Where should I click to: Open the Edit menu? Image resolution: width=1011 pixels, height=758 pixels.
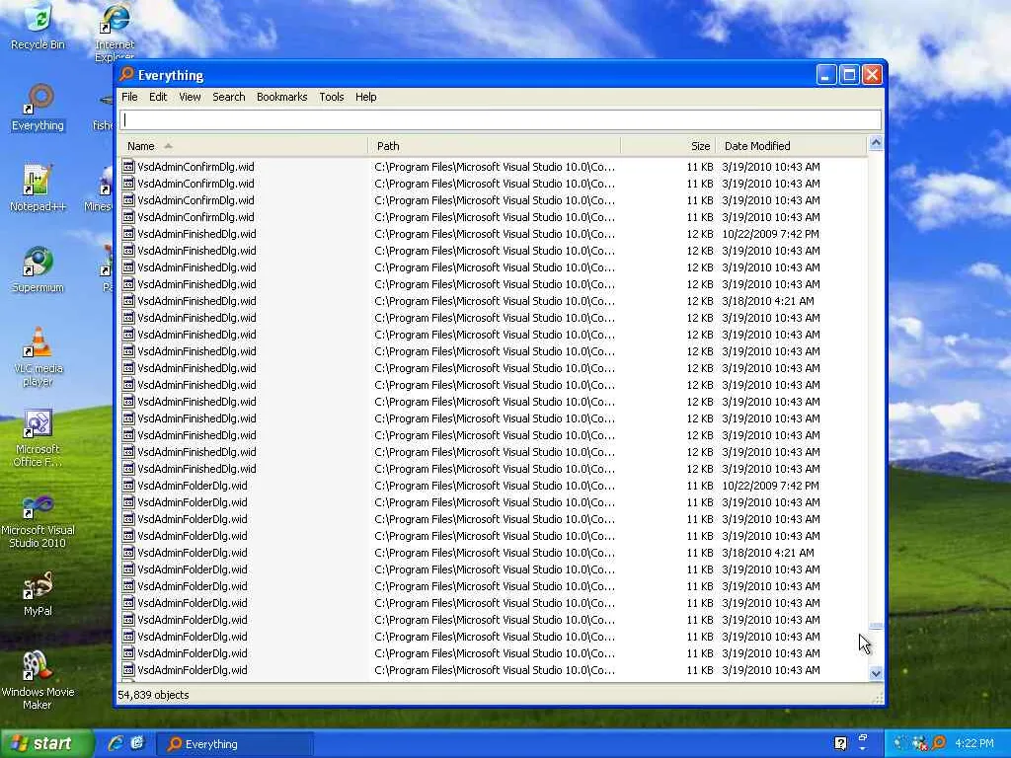click(x=158, y=97)
